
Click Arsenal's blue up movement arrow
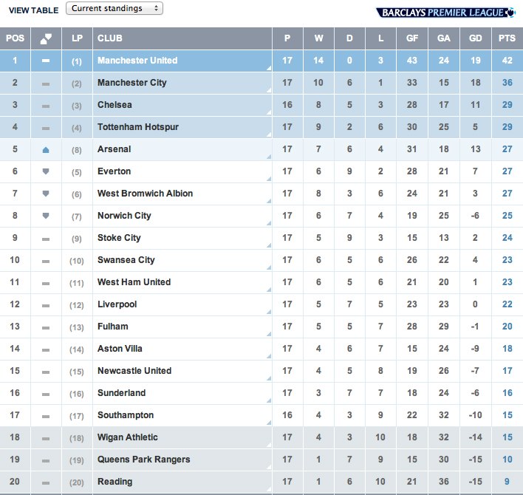(46, 150)
